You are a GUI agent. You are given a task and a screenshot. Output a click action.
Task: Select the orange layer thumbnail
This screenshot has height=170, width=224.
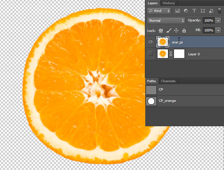pos(163,42)
